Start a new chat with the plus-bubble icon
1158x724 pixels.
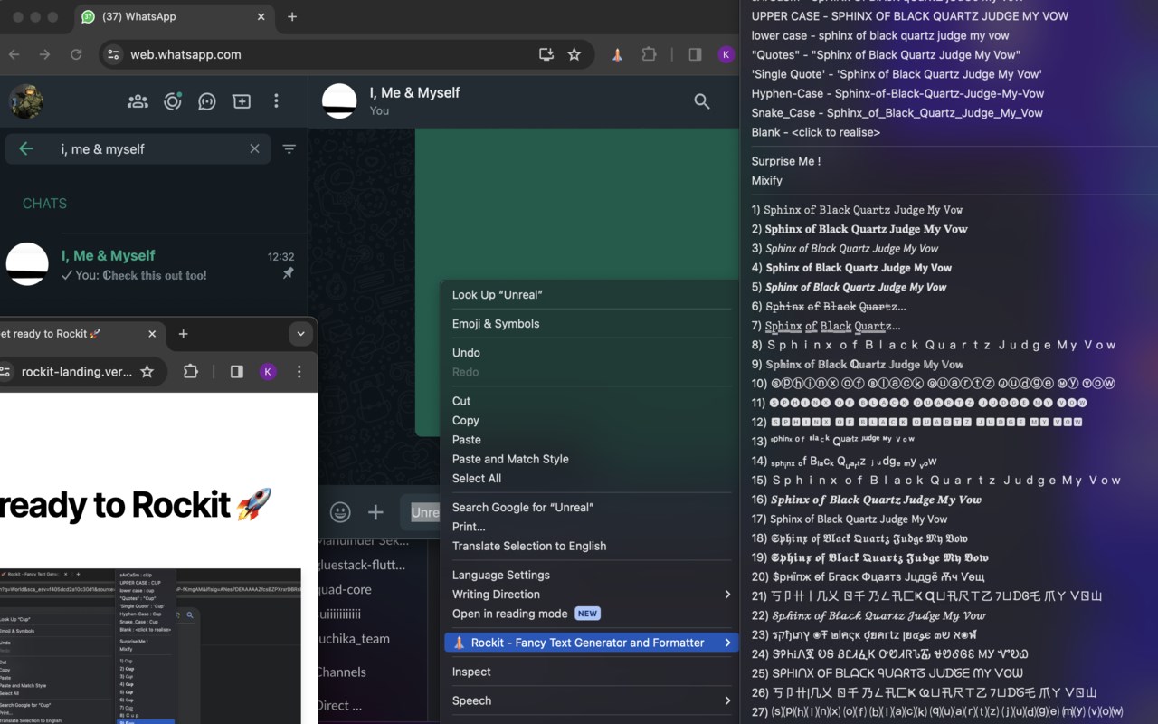tap(242, 101)
